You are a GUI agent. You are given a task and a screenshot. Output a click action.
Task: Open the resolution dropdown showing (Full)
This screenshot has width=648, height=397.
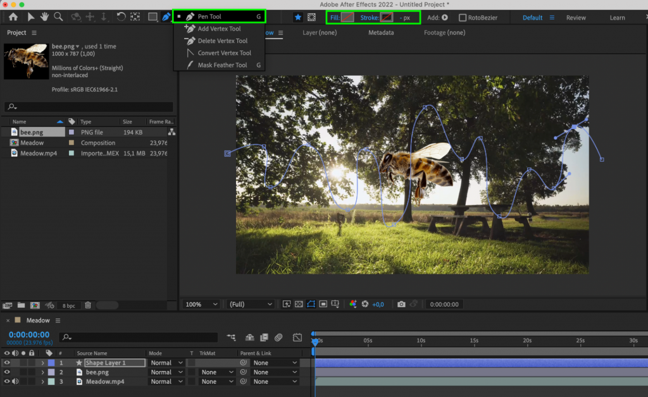pos(250,304)
